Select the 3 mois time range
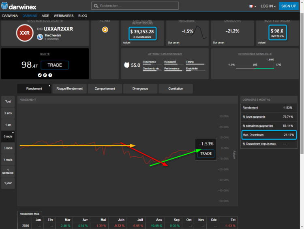Screen dimensions: 304x229 coord(8,148)
